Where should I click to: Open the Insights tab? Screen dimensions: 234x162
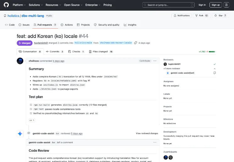[x=130, y=25]
